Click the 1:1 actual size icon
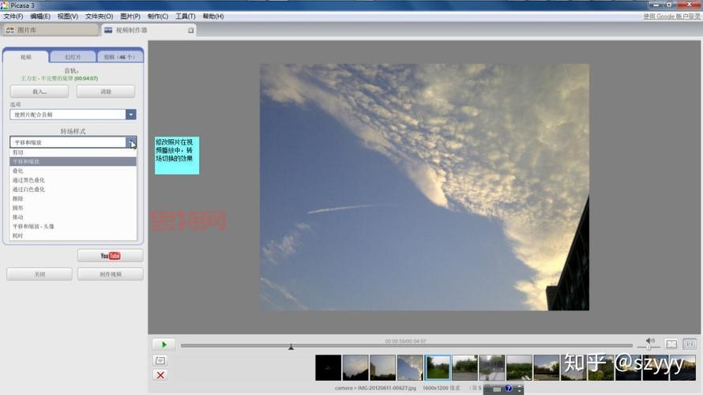The width and height of the screenshot is (703, 395). pyautogui.click(x=690, y=344)
